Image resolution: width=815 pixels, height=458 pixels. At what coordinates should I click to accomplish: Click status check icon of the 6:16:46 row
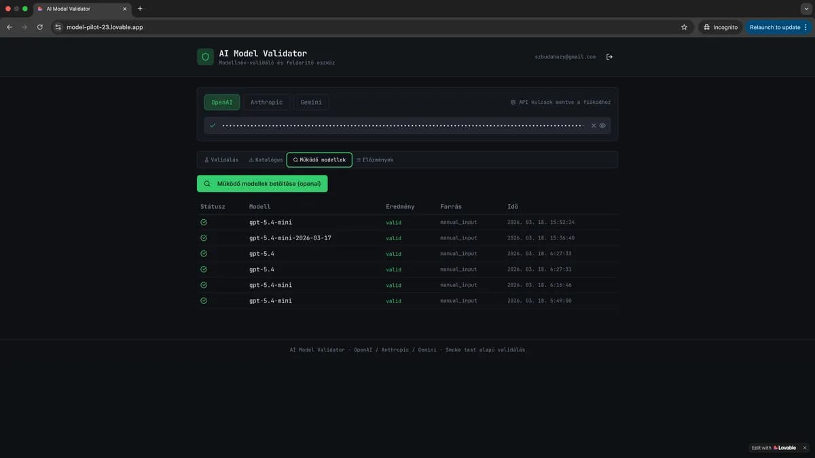(204, 285)
